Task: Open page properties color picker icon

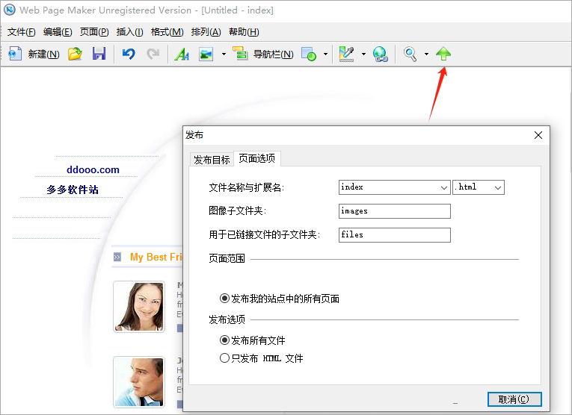Action: click(x=346, y=54)
